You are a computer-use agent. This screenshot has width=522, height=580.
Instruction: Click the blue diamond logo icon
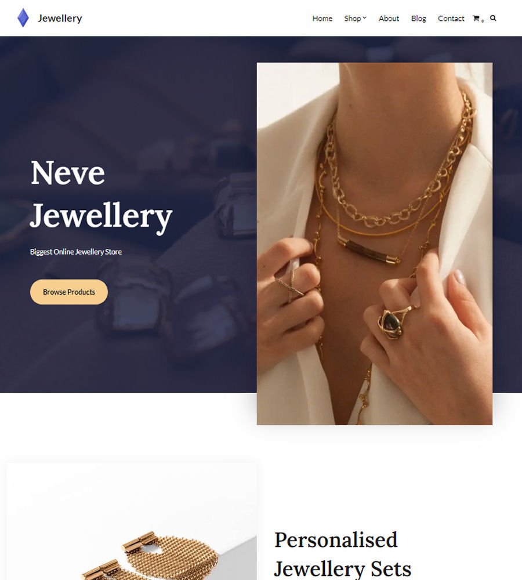click(23, 18)
